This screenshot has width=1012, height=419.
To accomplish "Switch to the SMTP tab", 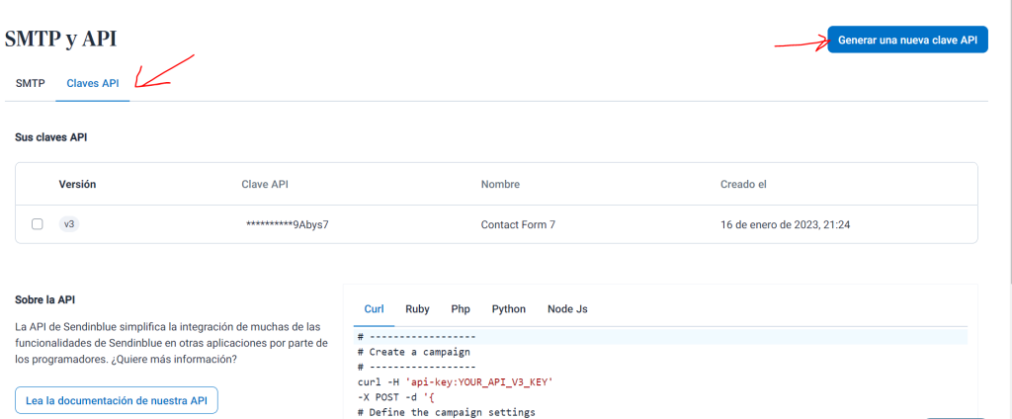I will coord(31,83).
